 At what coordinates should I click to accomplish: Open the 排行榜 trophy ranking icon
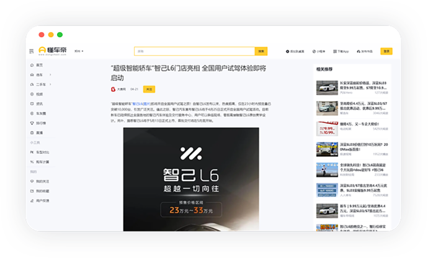(x=32, y=123)
